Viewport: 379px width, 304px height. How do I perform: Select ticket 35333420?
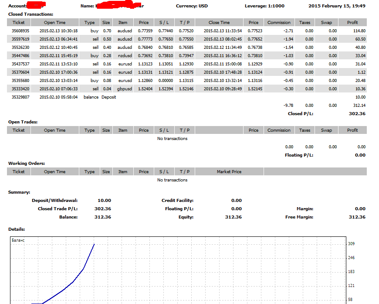point(20,89)
